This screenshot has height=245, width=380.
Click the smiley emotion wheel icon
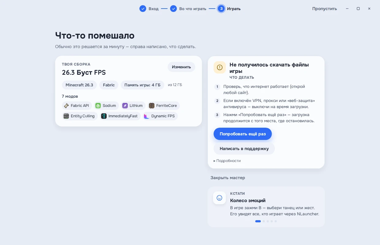click(x=219, y=198)
